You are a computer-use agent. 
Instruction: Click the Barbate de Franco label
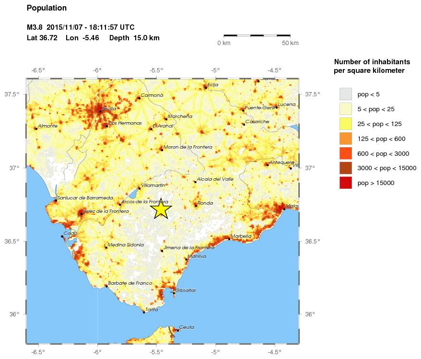pos(130,283)
